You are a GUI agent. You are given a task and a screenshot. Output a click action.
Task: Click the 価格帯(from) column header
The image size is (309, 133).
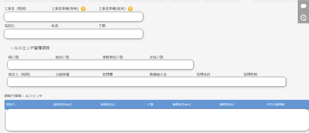tap(181, 104)
